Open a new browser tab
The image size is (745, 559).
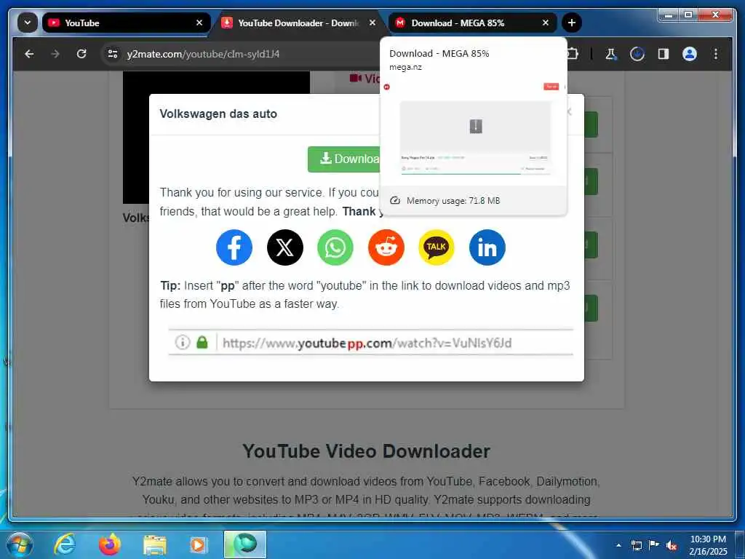click(572, 23)
